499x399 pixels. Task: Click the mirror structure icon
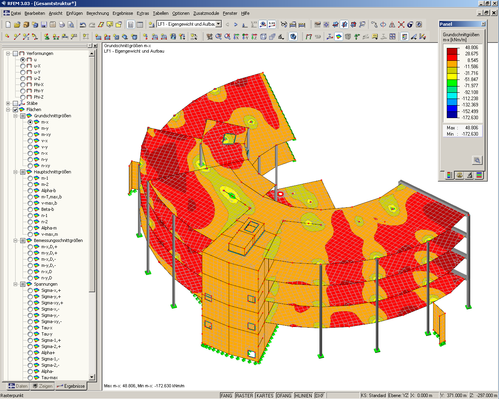[x=392, y=24]
